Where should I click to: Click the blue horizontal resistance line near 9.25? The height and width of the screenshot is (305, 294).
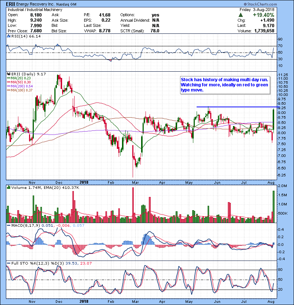tap(238, 107)
